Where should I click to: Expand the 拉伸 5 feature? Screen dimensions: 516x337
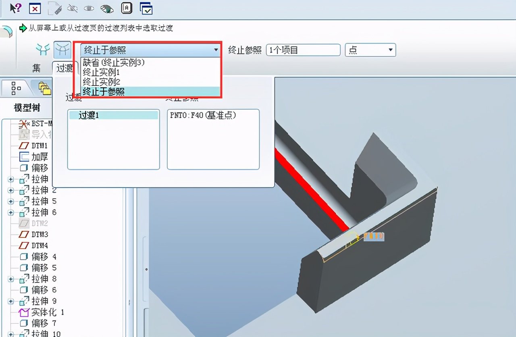[10, 201]
